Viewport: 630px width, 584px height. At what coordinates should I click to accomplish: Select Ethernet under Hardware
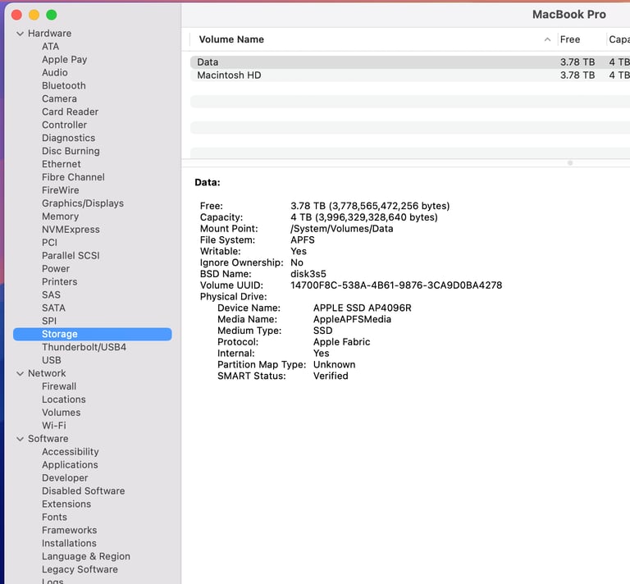coord(61,164)
